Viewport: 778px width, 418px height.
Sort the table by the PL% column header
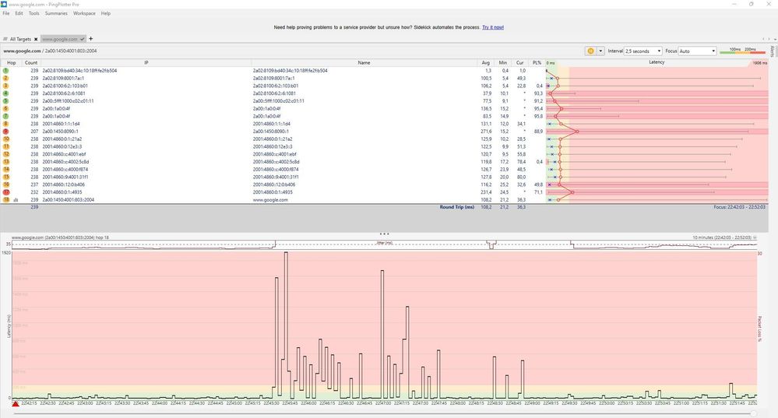click(x=537, y=63)
